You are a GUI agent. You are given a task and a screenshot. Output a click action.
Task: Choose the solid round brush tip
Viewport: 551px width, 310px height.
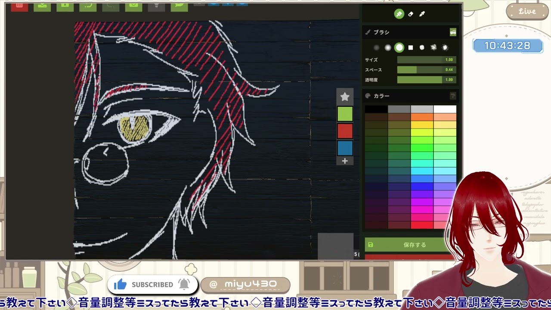point(399,47)
